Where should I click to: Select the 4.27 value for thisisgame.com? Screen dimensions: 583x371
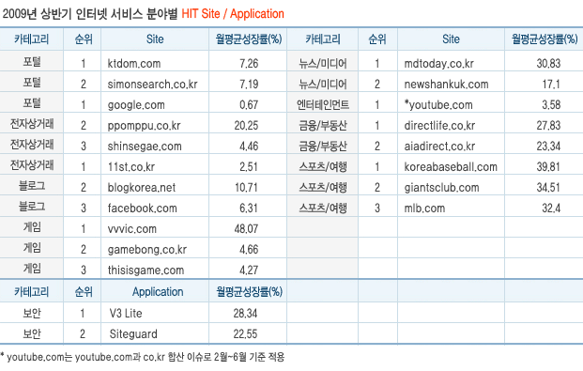click(x=249, y=271)
